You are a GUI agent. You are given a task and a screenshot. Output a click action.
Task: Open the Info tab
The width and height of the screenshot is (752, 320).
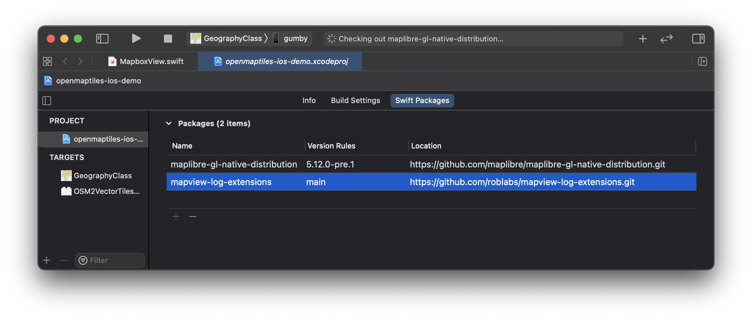(x=309, y=101)
